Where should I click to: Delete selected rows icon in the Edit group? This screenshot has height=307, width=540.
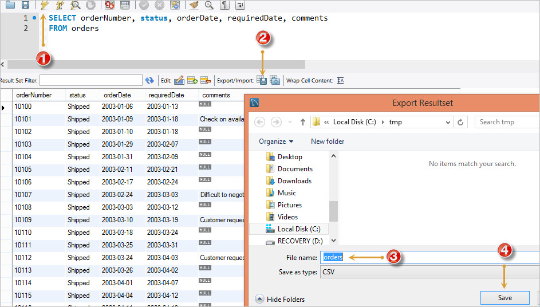[x=205, y=80]
